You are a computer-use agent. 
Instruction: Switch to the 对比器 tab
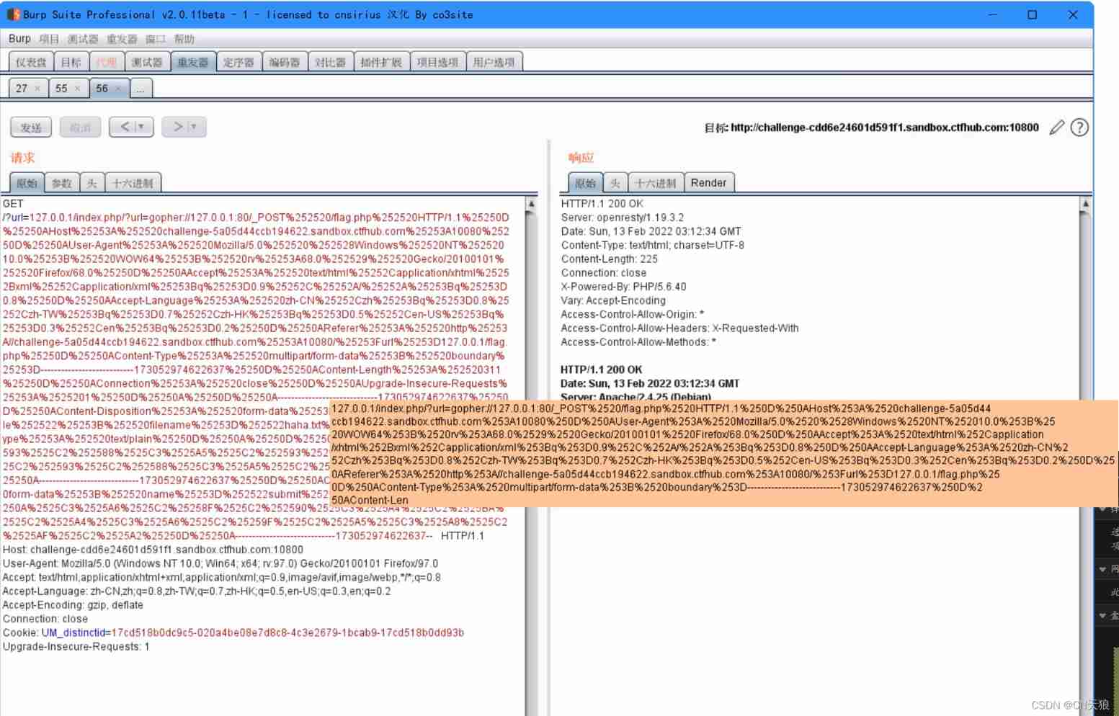(x=330, y=62)
